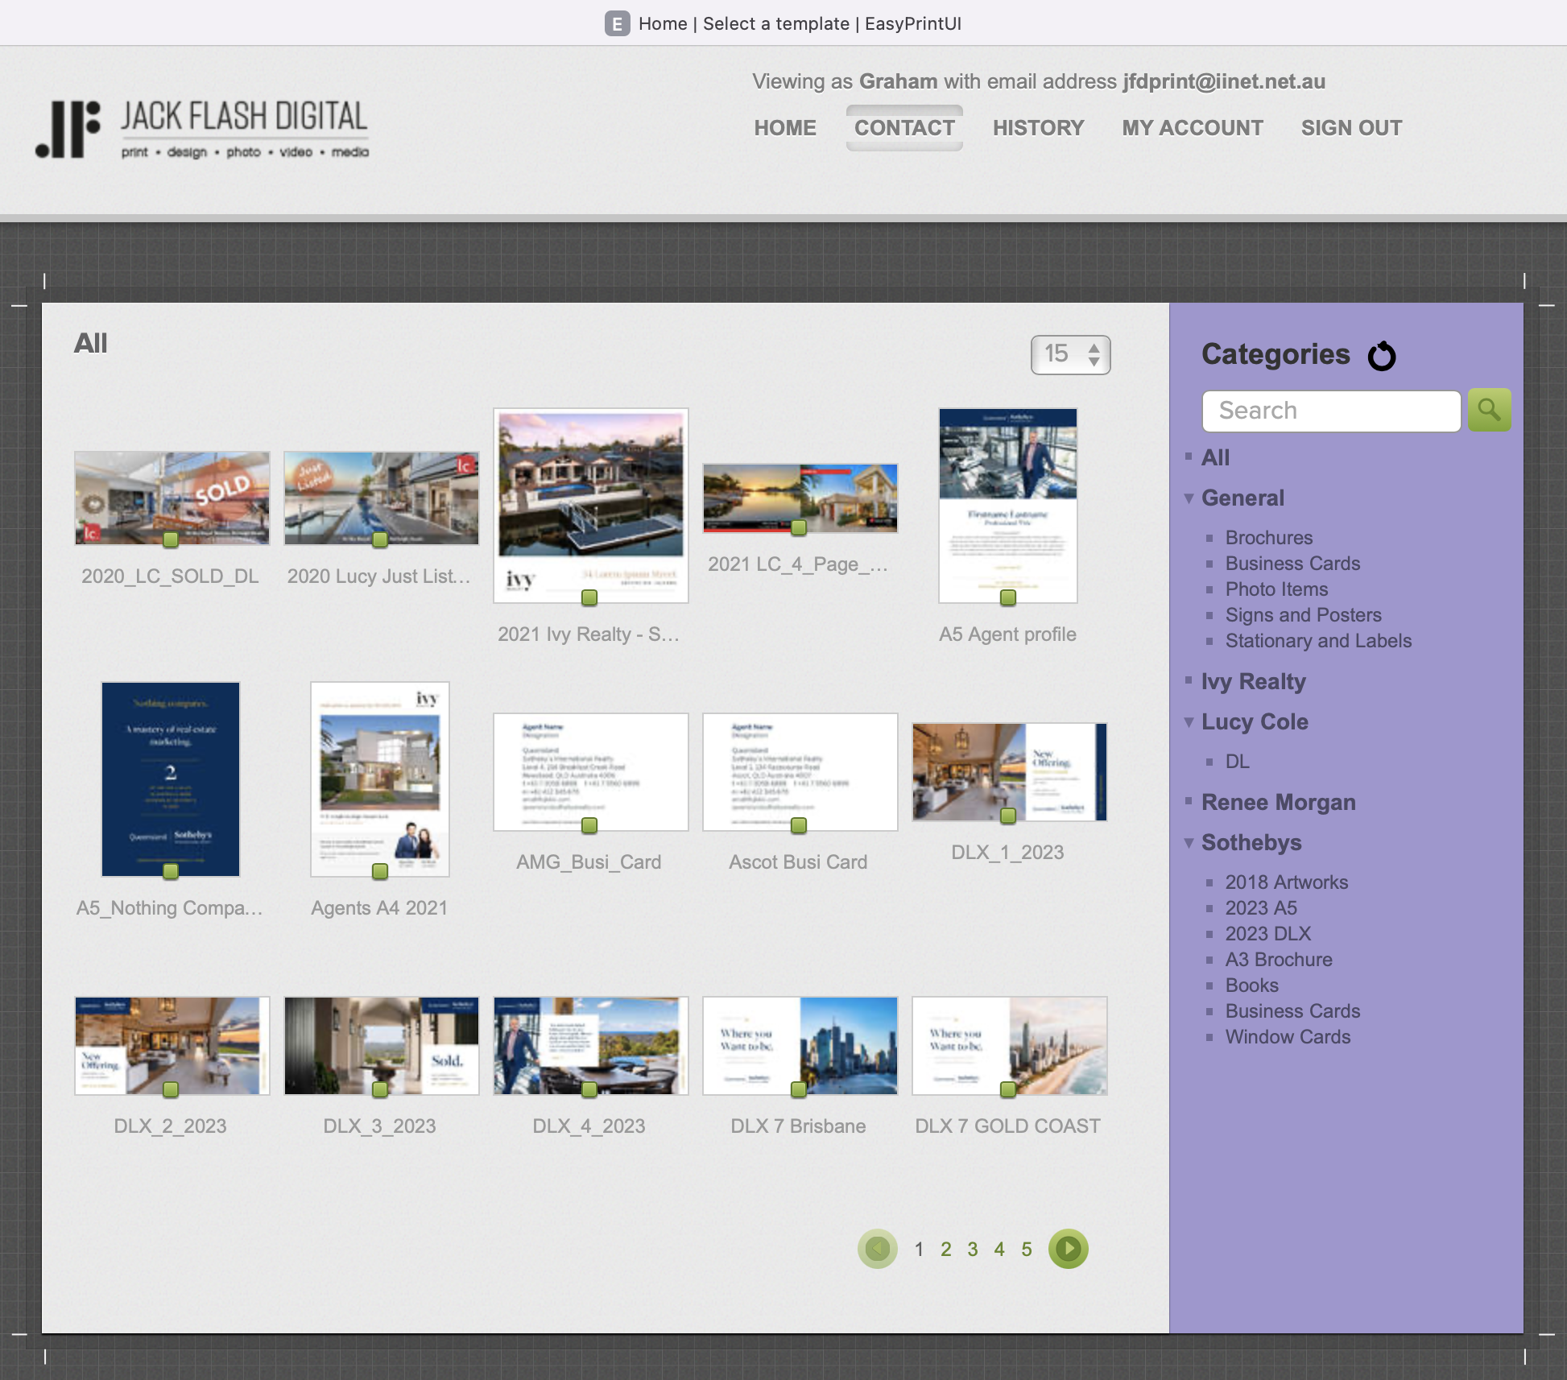Go to page 5 of templates

pyautogui.click(x=1027, y=1250)
